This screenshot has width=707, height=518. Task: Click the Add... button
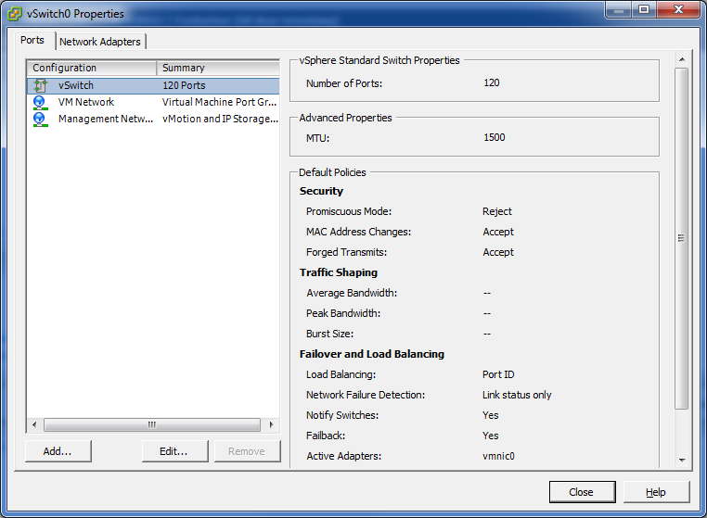[x=58, y=451]
